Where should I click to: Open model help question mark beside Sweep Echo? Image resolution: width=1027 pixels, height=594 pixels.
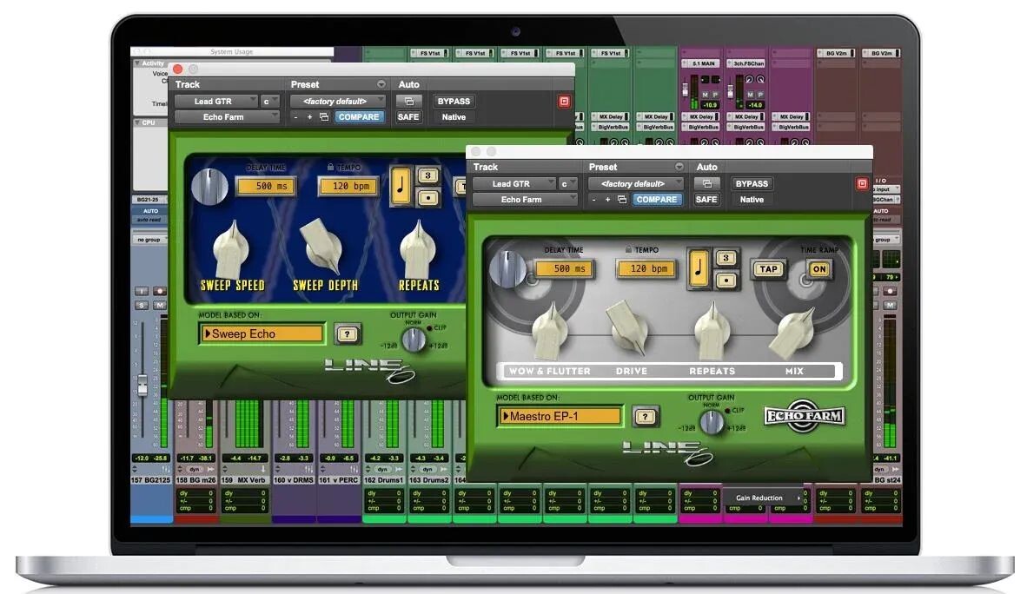[x=348, y=334]
